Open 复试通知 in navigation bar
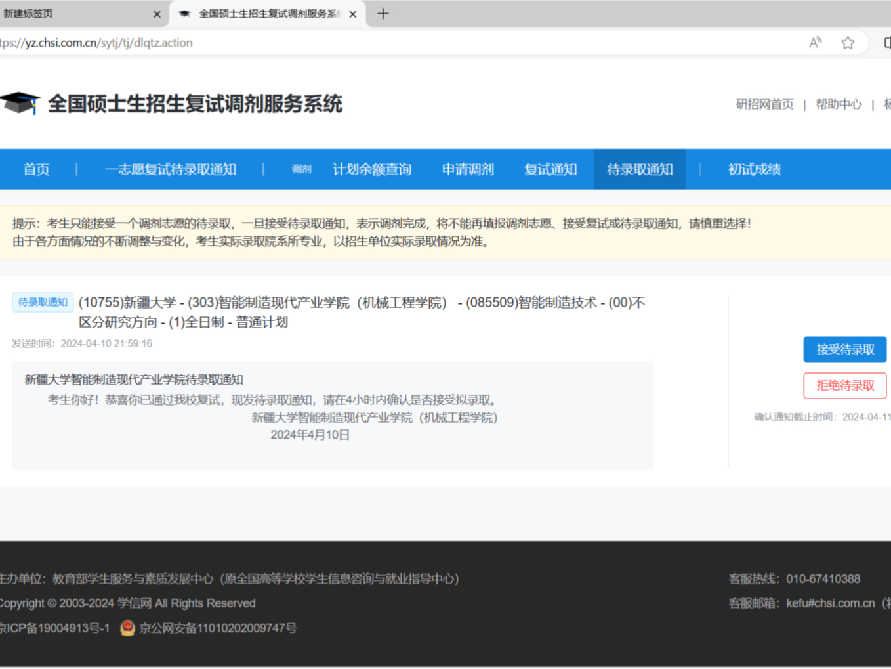891x669 pixels. 550,169
